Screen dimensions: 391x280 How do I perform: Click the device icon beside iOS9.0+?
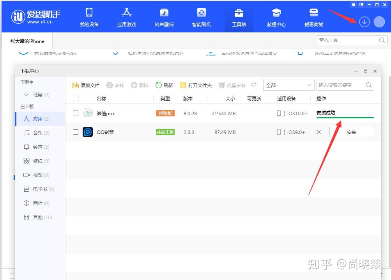(281, 132)
